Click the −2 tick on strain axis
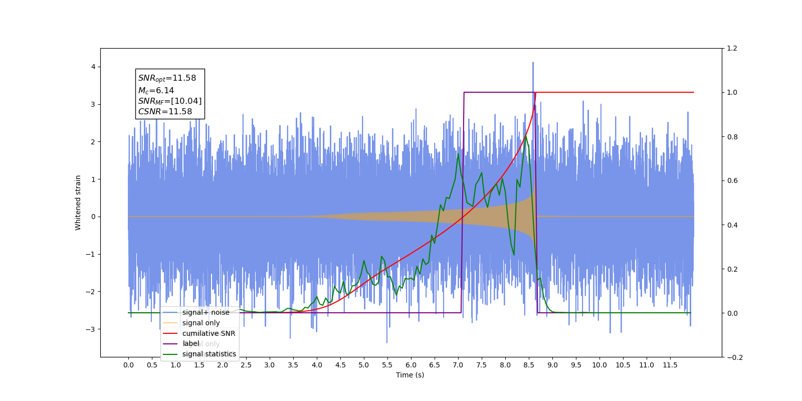The image size is (802, 401). point(91,292)
